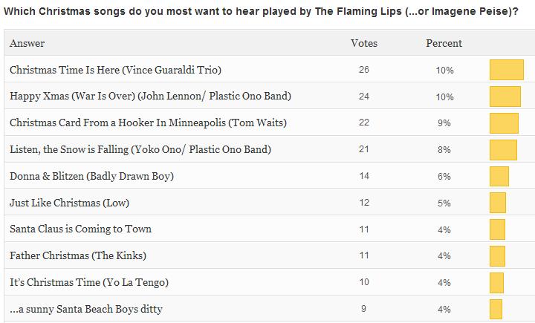535x323 pixels.
Task: Click the vote count 14
Action: (x=363, y=177)
